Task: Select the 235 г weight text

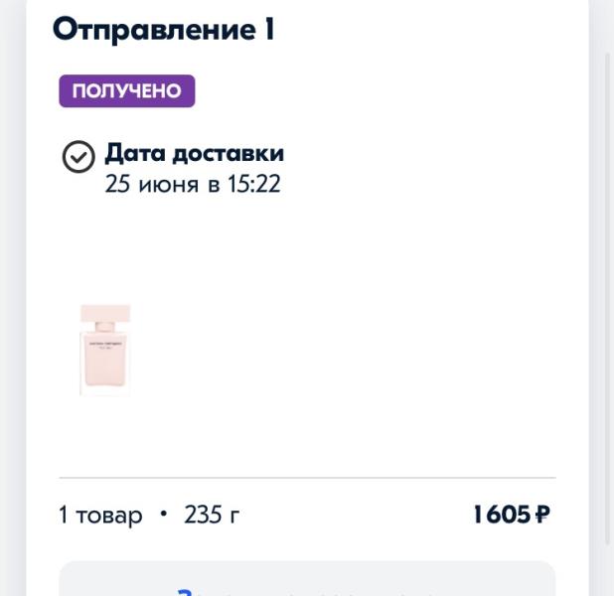Action: [212, 515]
